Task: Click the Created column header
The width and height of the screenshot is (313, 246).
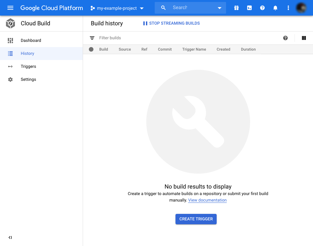Action: [223, 49]
